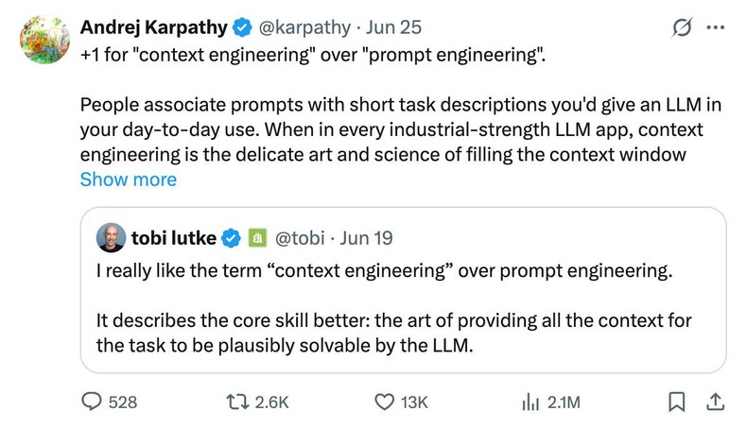The width and height of the screenshot is (747, 428).
Task: Open the three-dot more options menu
Action: click(x=715, y=28)
